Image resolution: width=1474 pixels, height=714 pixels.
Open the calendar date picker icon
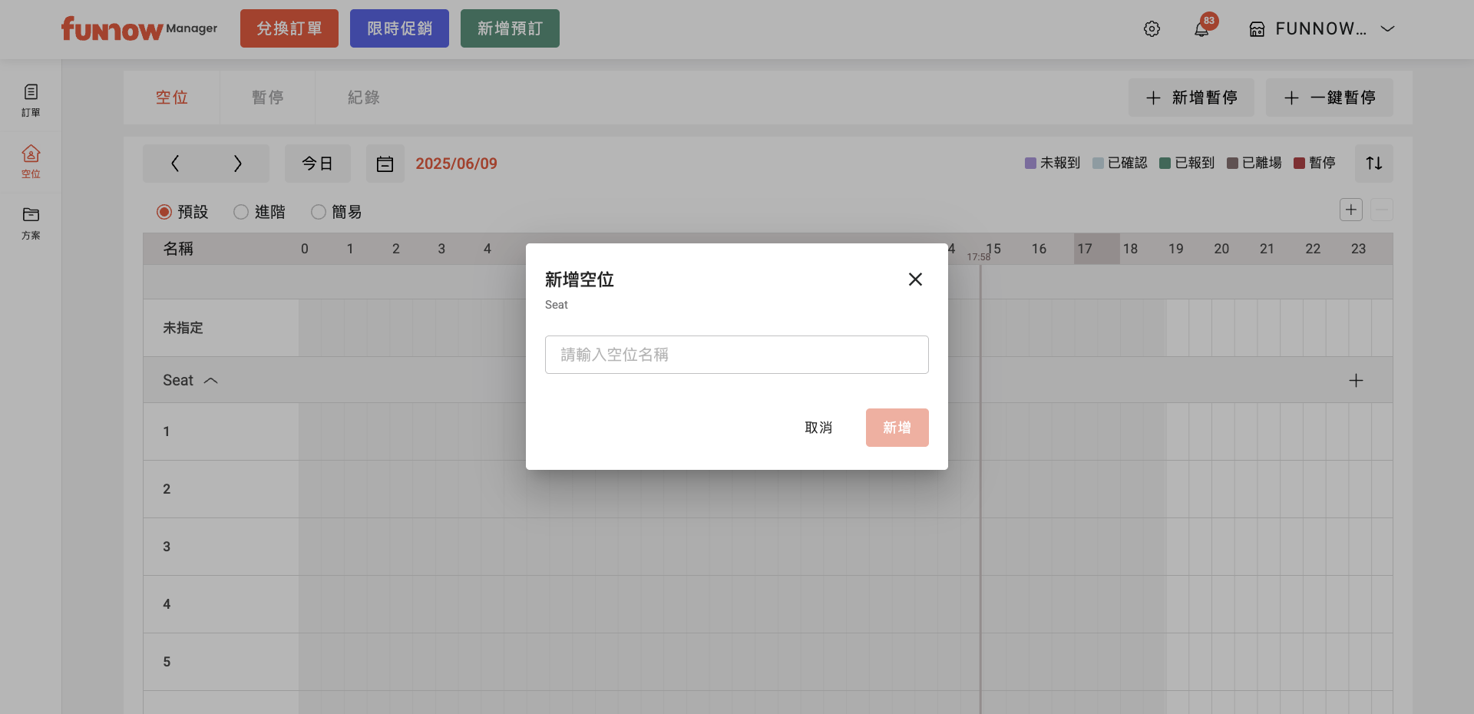click(385, 164)
